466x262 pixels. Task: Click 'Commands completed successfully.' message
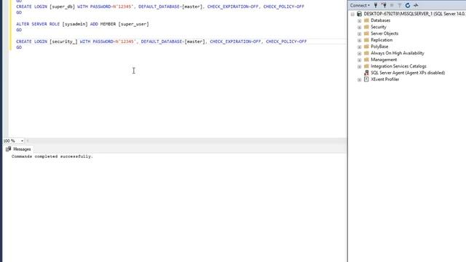[x=52, y=156]
